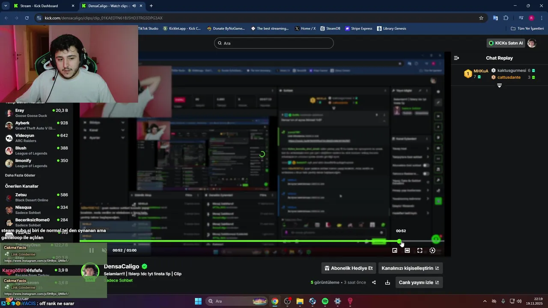Show hidden system tray icons chevron
This screenshot has height=308, width=548.
click(485, 301)
